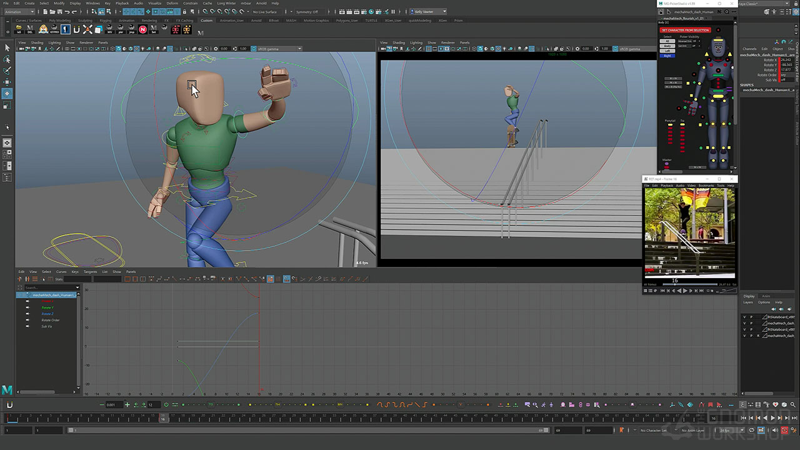Click the save scene icon in status line
Viewport: 800px width, 450px height.
click(58, 12)
